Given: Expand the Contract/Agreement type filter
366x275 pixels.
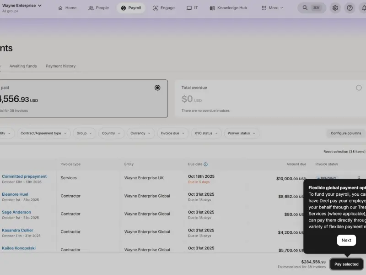Looking at the screenshot, I should (x=43, y=133).
